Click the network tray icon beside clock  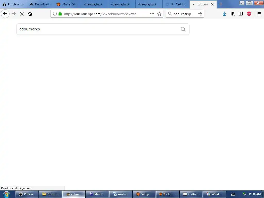[x=244, y=194]
